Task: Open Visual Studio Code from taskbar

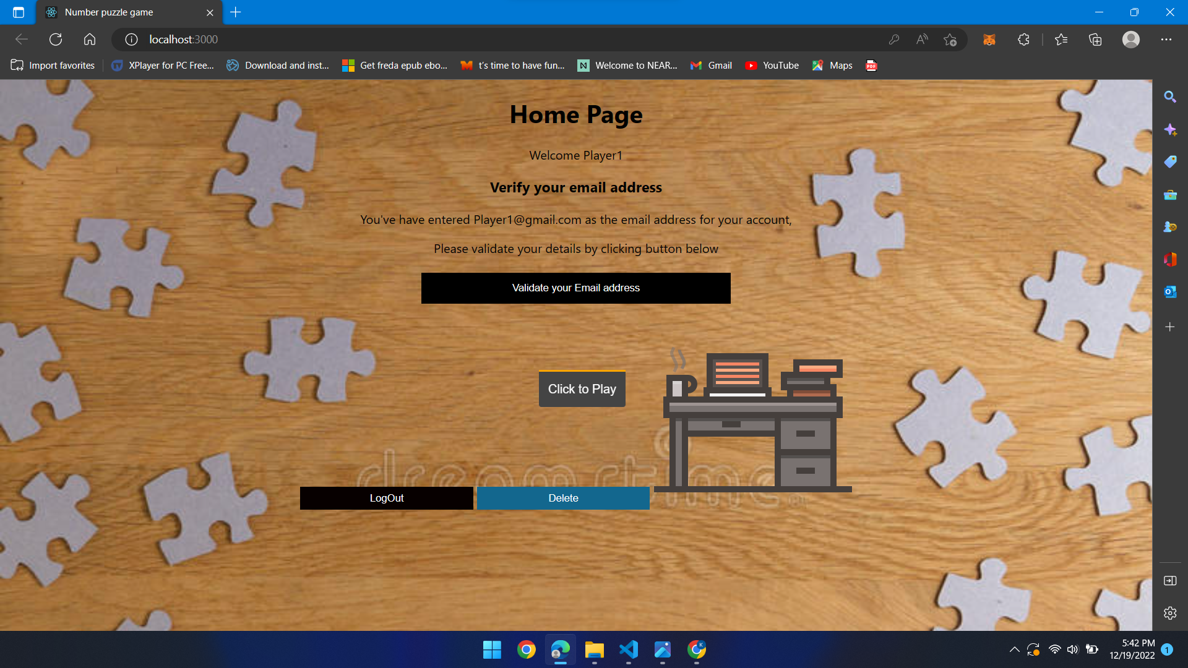Action: coord(629,649)
